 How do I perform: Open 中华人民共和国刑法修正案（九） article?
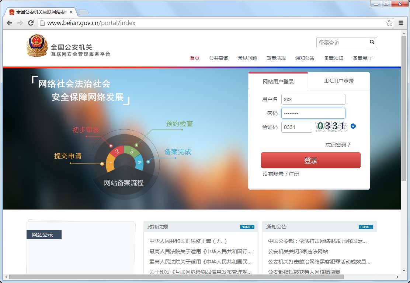point(188,241)
